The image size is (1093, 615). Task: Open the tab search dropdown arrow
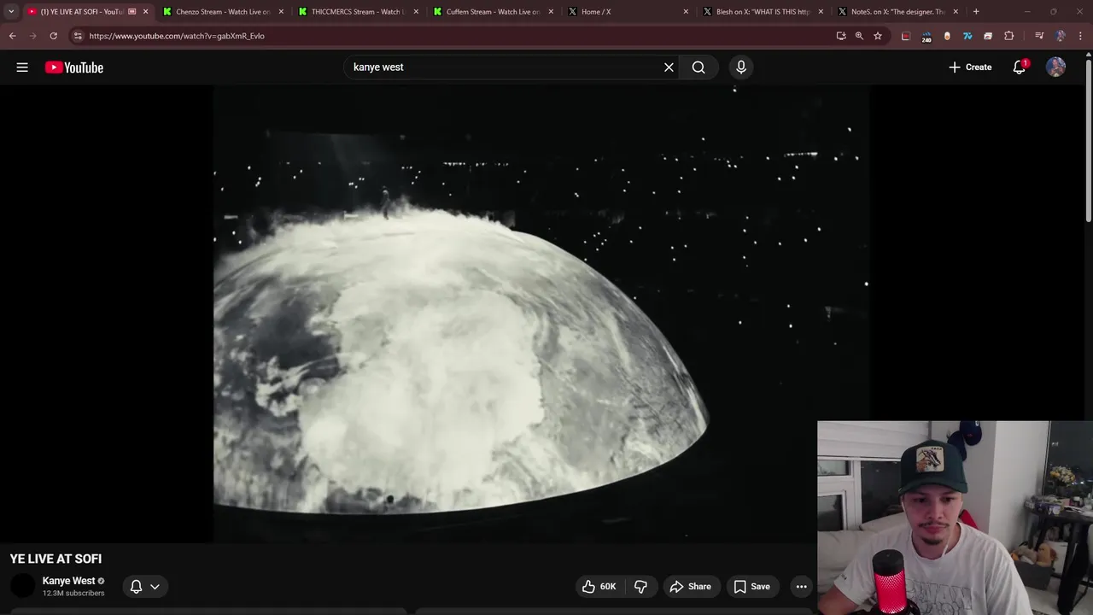pyautogui.click(x=10, y=12)
